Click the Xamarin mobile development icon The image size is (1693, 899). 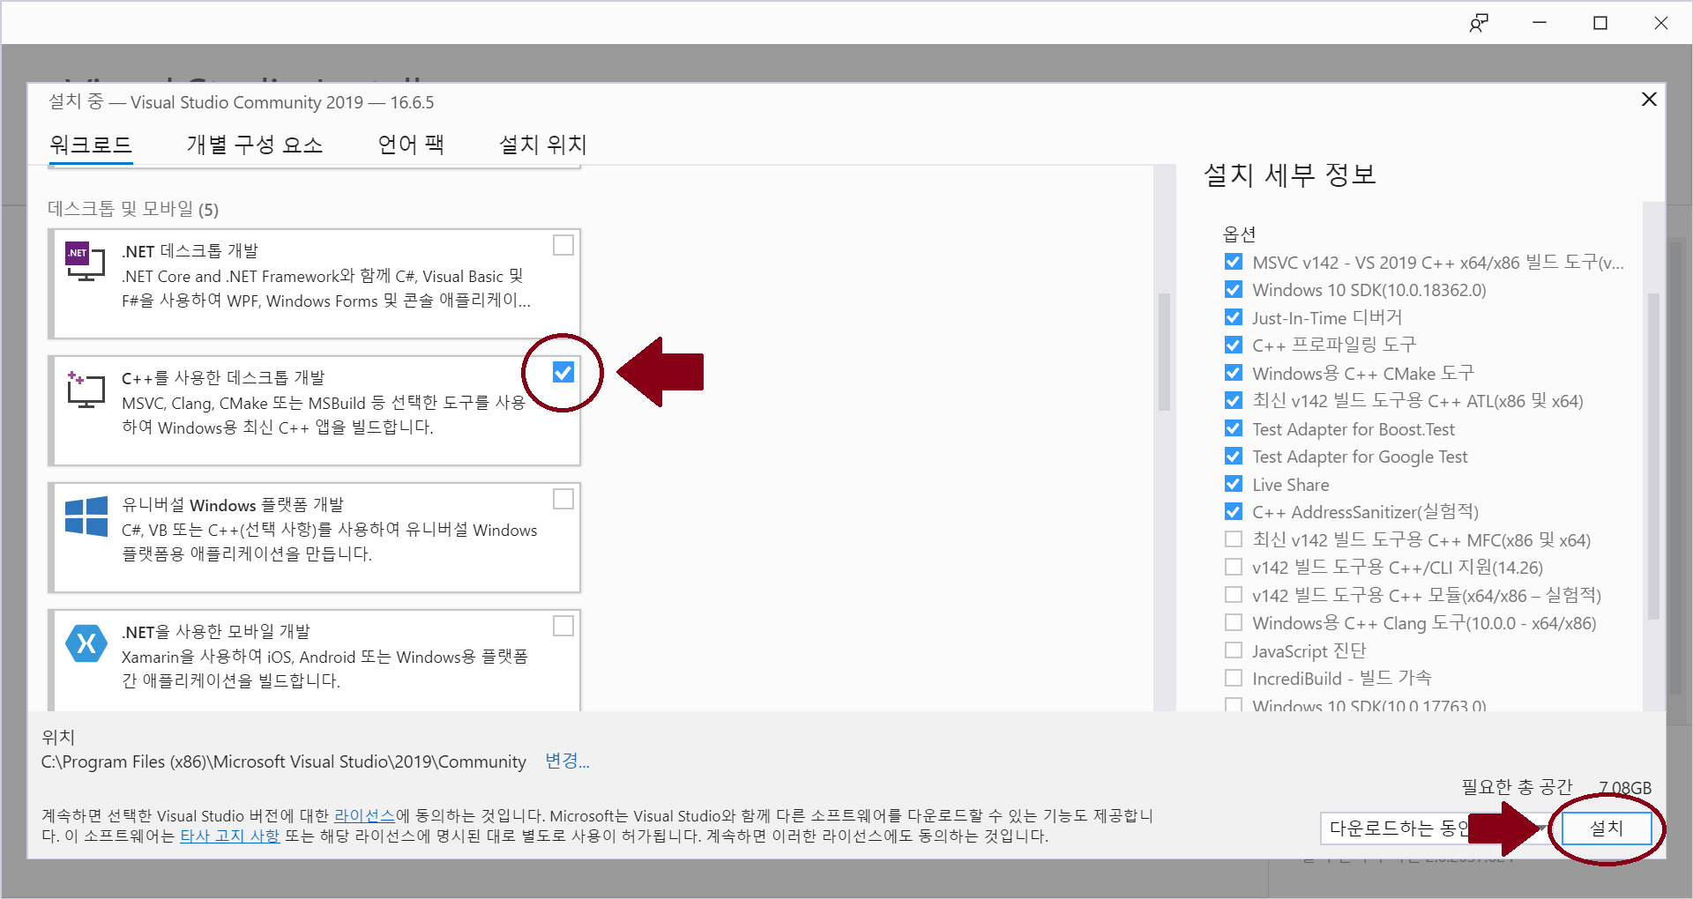pos(86,643)
